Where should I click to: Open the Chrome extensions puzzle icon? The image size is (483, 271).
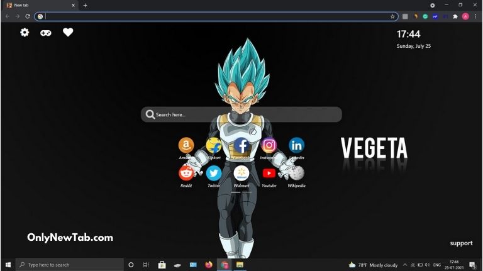coord(455,16)
